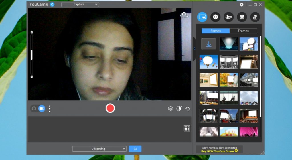Apply the yellow taxi street billboard scene

coord(209,98)
